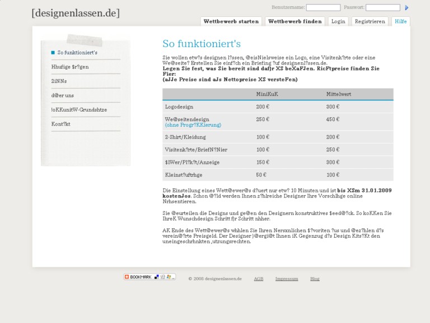
Task: Click the Passwort label
Action: pyautogui.click(x=354, y=7)
